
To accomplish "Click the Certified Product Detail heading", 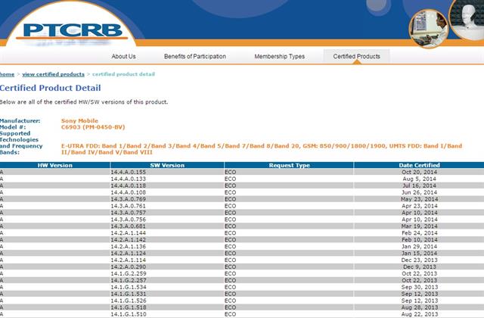I will click(51, 88).
